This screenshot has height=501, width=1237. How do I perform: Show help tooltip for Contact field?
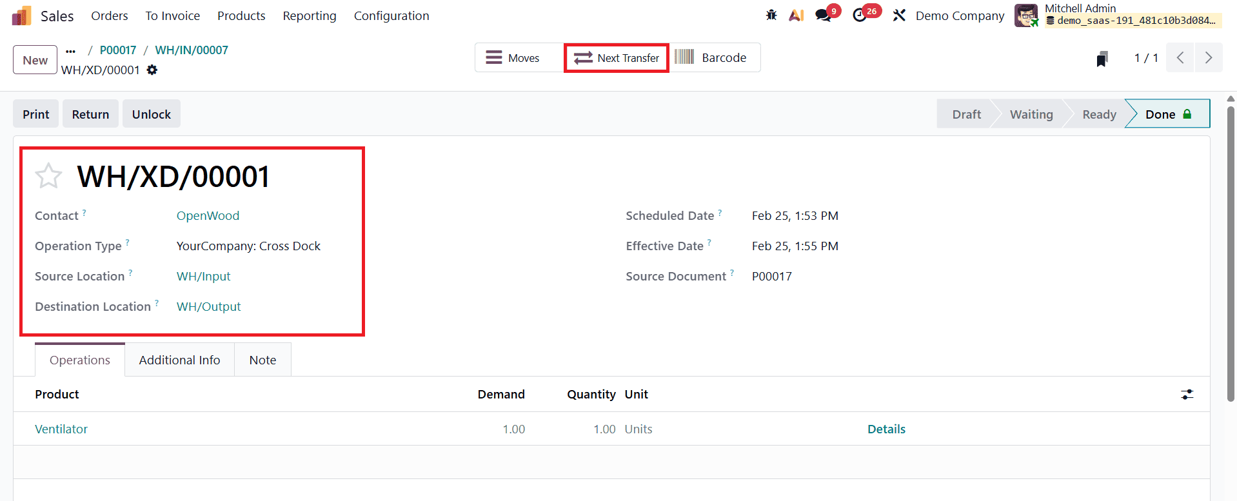click(84, 212)
